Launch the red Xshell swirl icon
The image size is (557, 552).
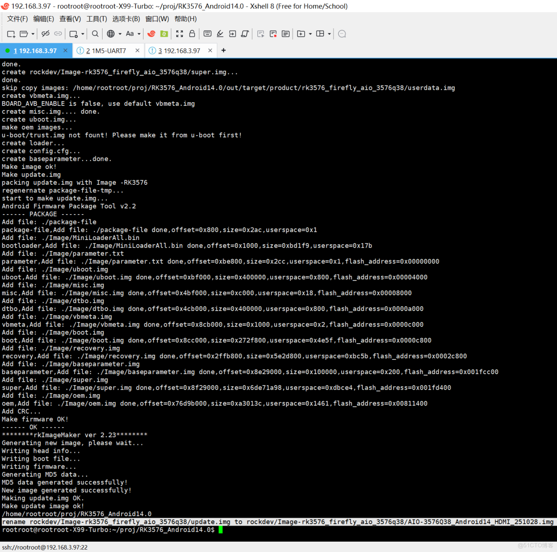tap(151, 34)
